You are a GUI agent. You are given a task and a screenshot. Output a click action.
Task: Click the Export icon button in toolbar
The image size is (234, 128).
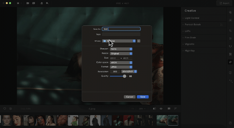pos(223,3)
